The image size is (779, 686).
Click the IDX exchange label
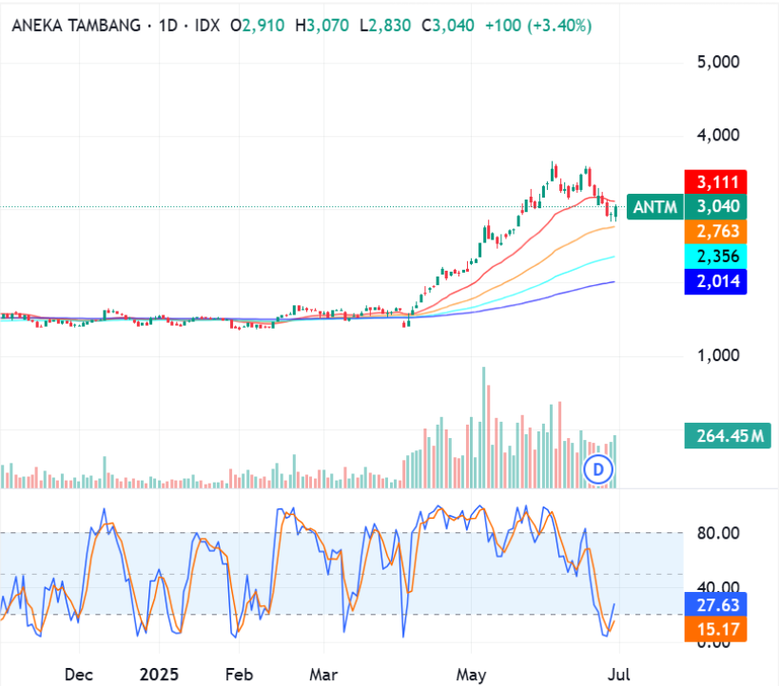tap(207, 26)
